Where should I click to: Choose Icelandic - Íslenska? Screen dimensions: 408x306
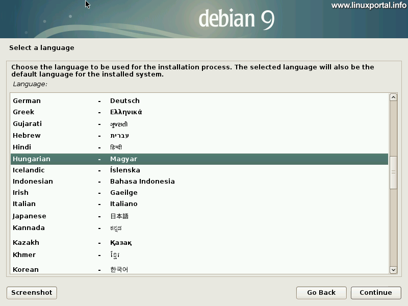click(199, 170)
